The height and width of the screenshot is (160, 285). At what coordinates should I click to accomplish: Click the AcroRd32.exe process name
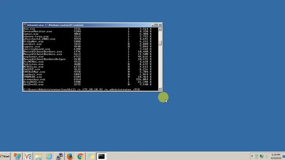(33, 82)
